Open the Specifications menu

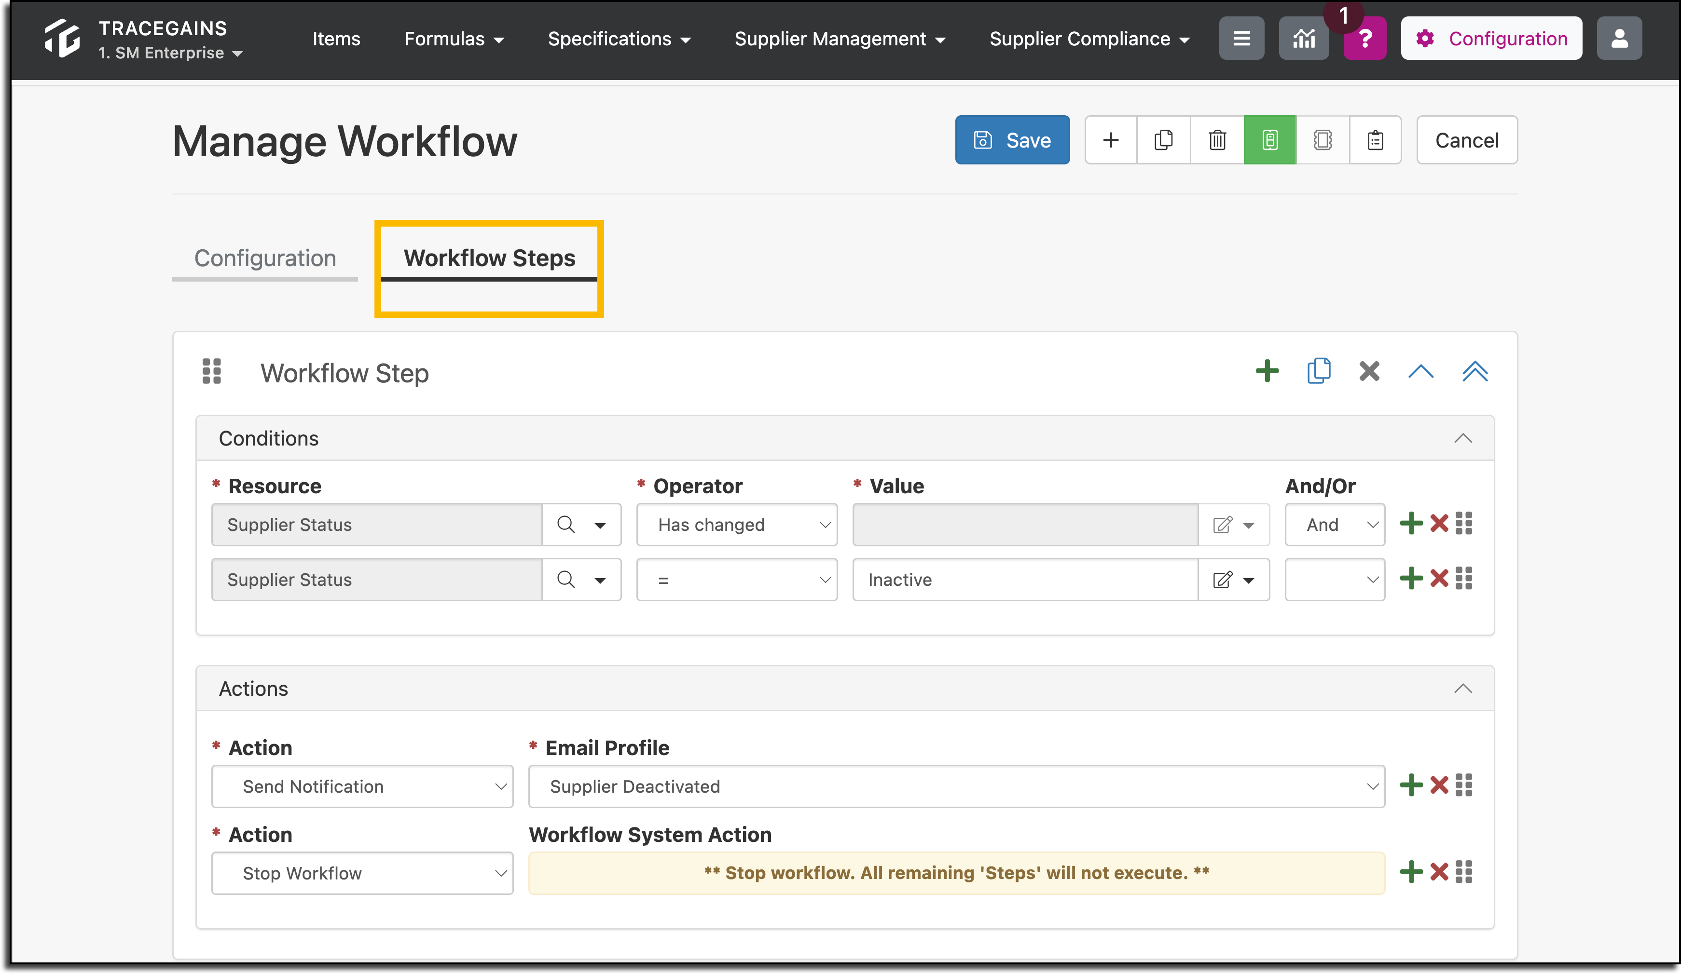point(619,39)
